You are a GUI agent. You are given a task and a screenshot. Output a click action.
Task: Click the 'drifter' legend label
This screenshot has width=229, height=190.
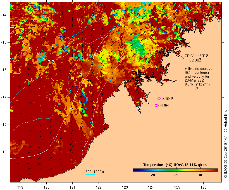point(164,105)
